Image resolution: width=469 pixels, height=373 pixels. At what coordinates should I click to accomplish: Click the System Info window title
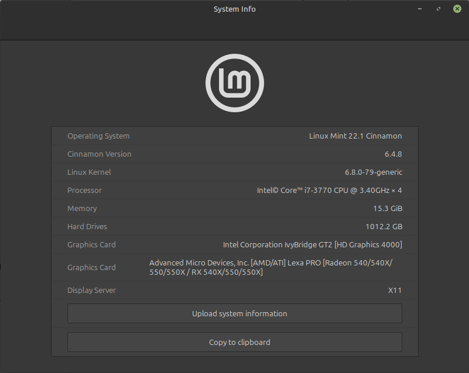[x=234, y=9]
